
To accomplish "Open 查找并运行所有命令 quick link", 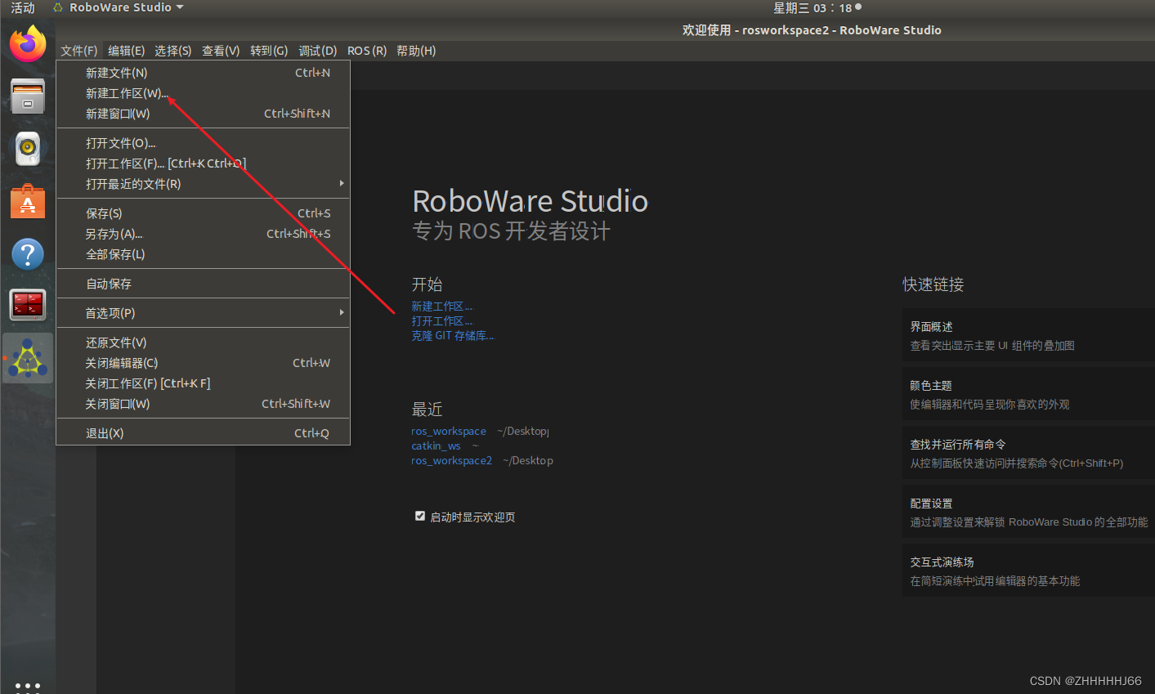I will 1028,453.
